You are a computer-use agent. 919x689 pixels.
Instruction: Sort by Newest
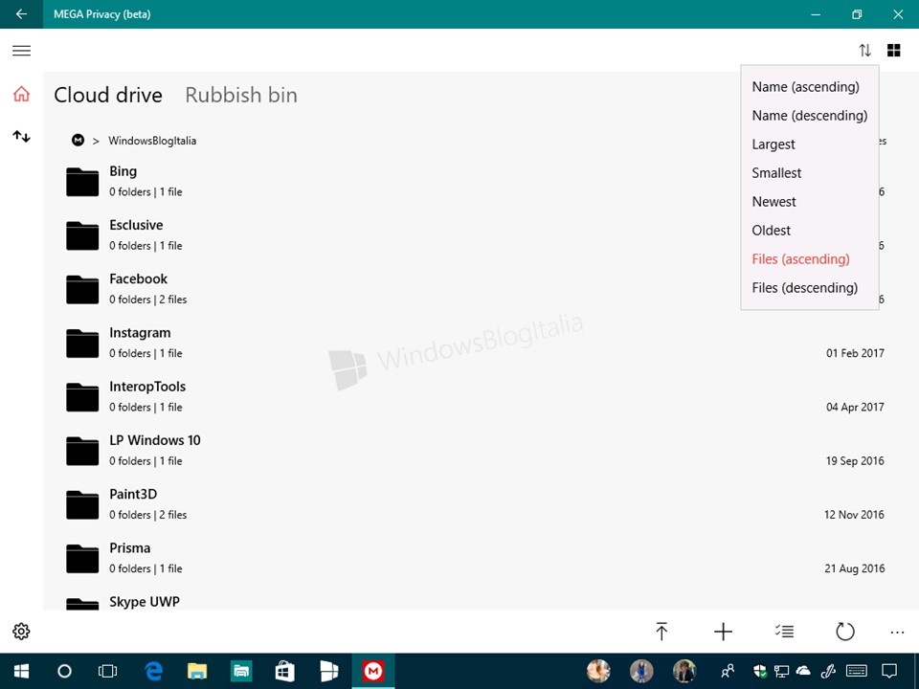[x=774, y=202]
